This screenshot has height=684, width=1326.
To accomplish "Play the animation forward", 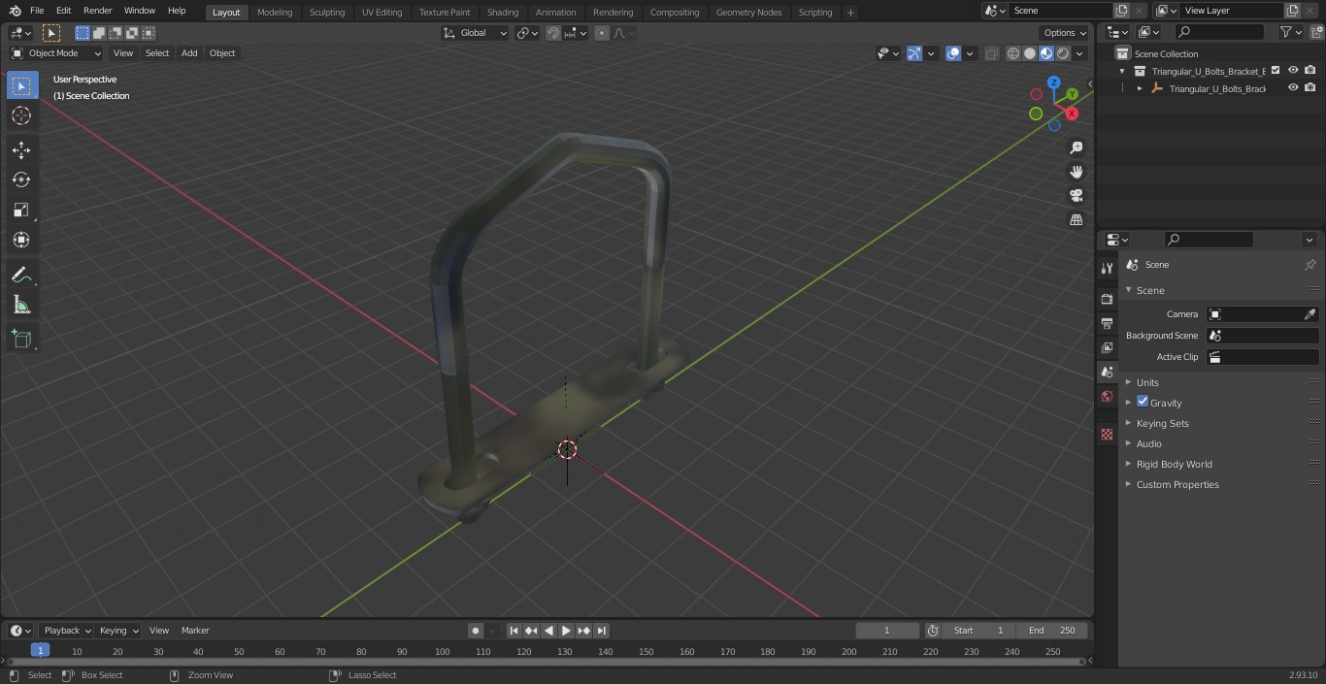I will (566, 631).
